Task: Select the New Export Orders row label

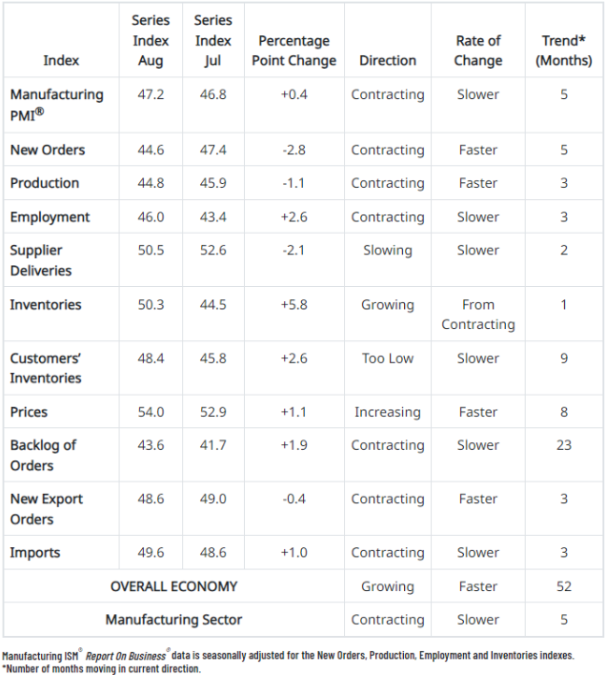Action: pyautogui.click(x=47, y=509)
